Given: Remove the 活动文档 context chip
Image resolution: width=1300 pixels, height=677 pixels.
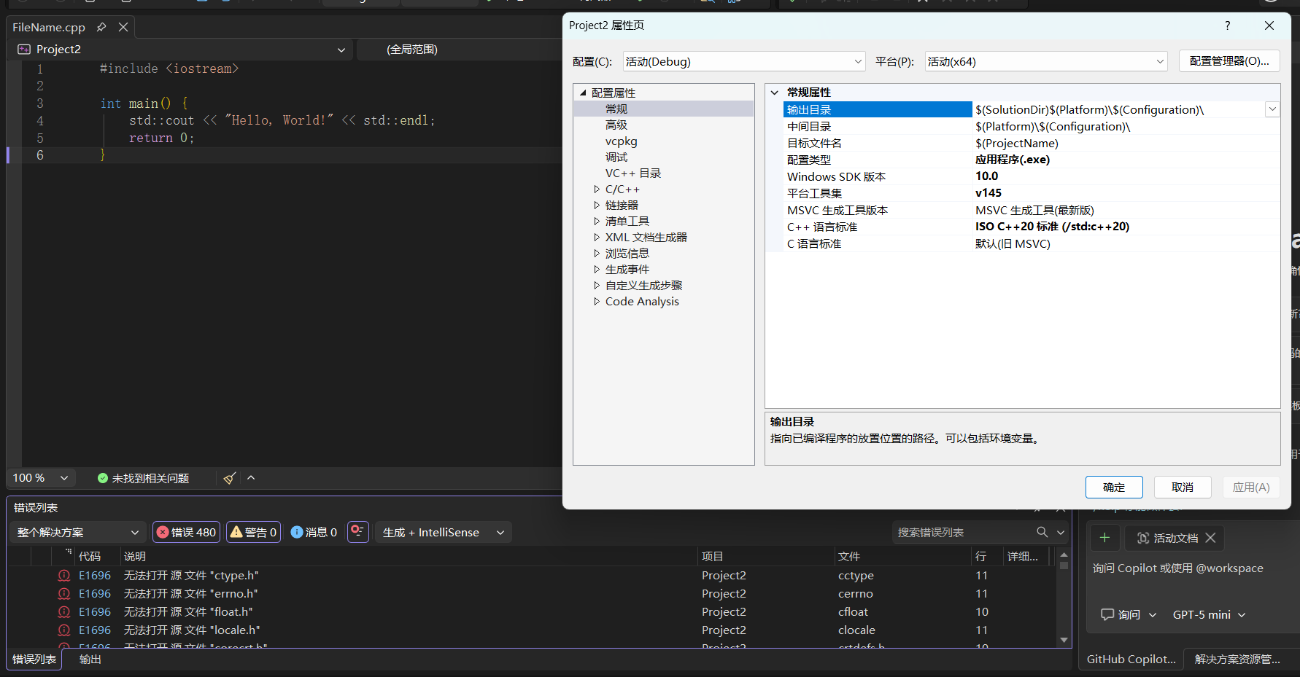Looking at the screenshot, I should pos(1211,538).
